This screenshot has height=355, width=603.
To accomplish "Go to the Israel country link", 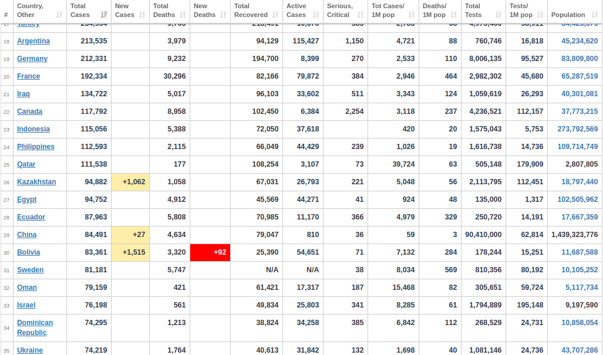I will pyautogui.click(x=26, y=306).
